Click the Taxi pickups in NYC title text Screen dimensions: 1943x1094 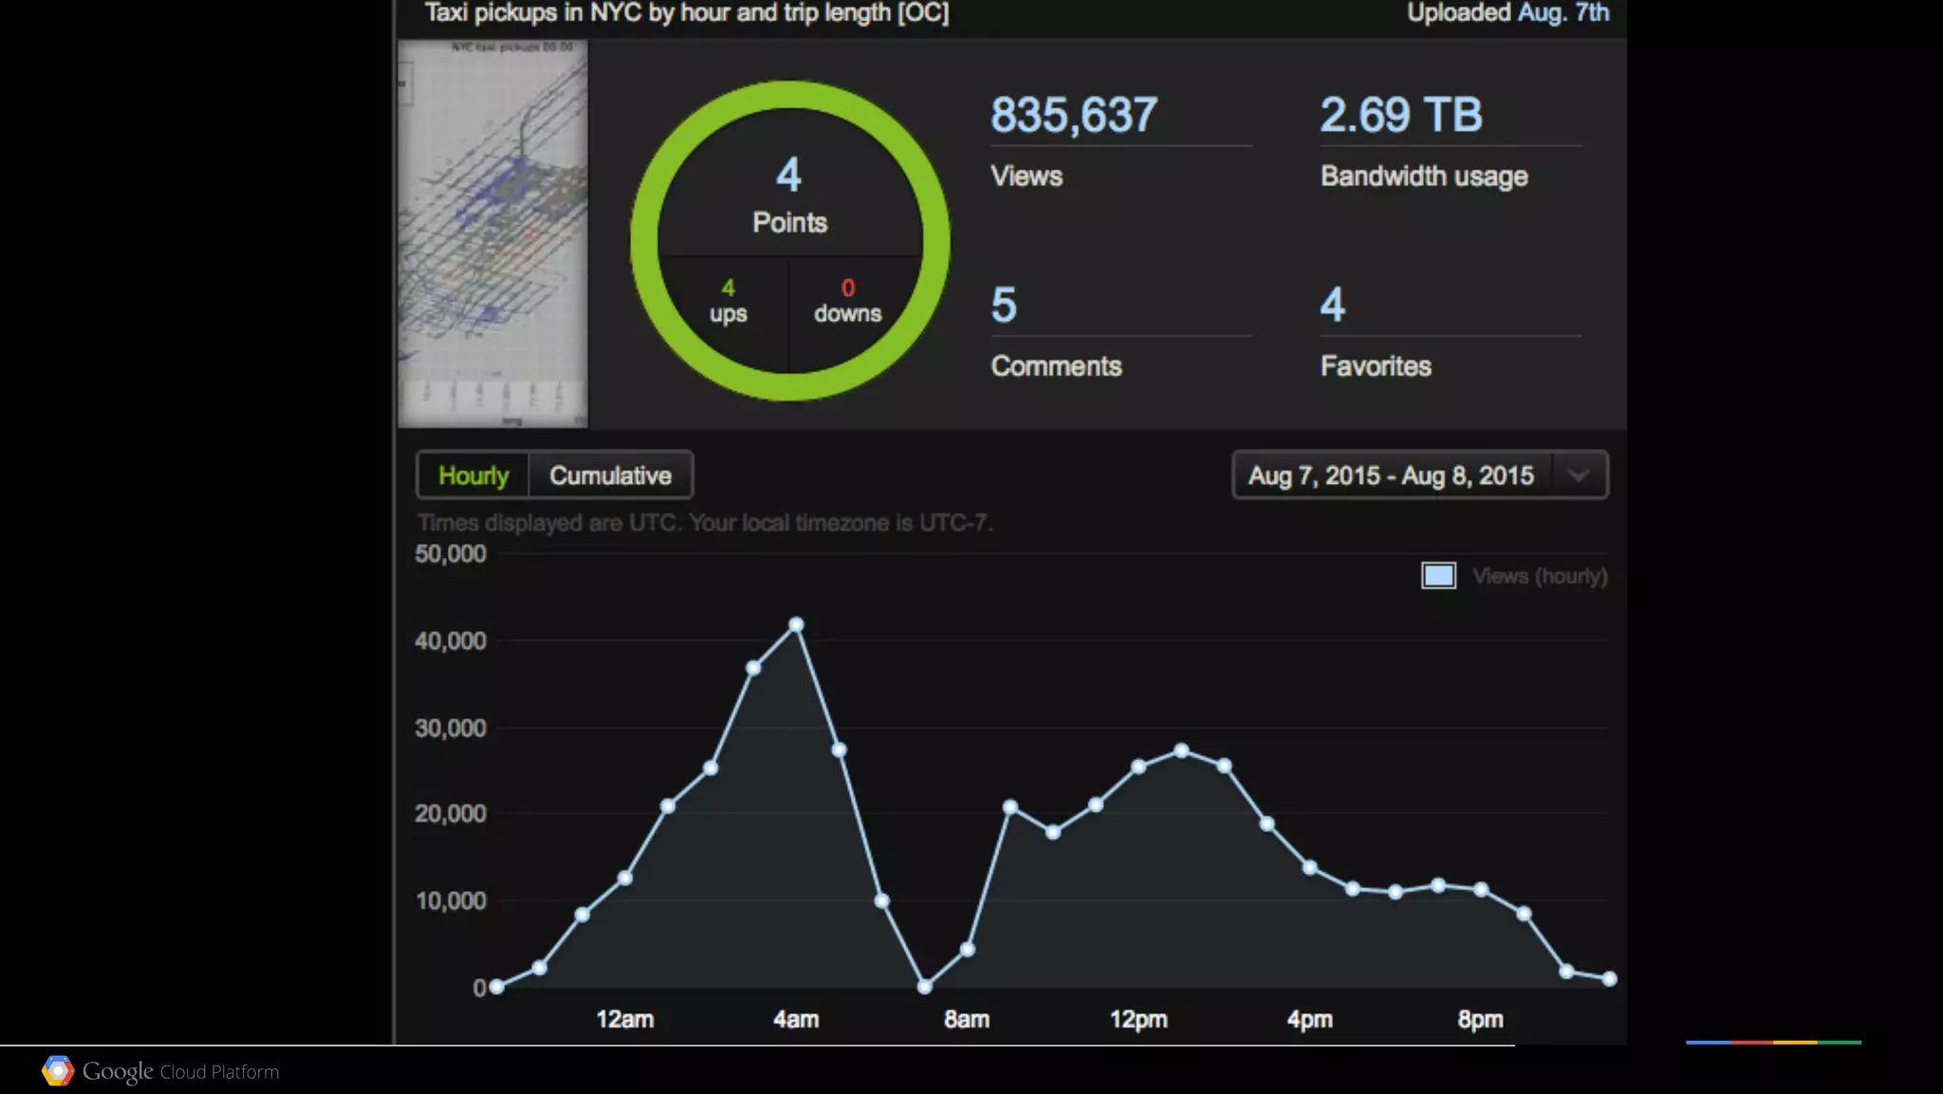point(686,13)
